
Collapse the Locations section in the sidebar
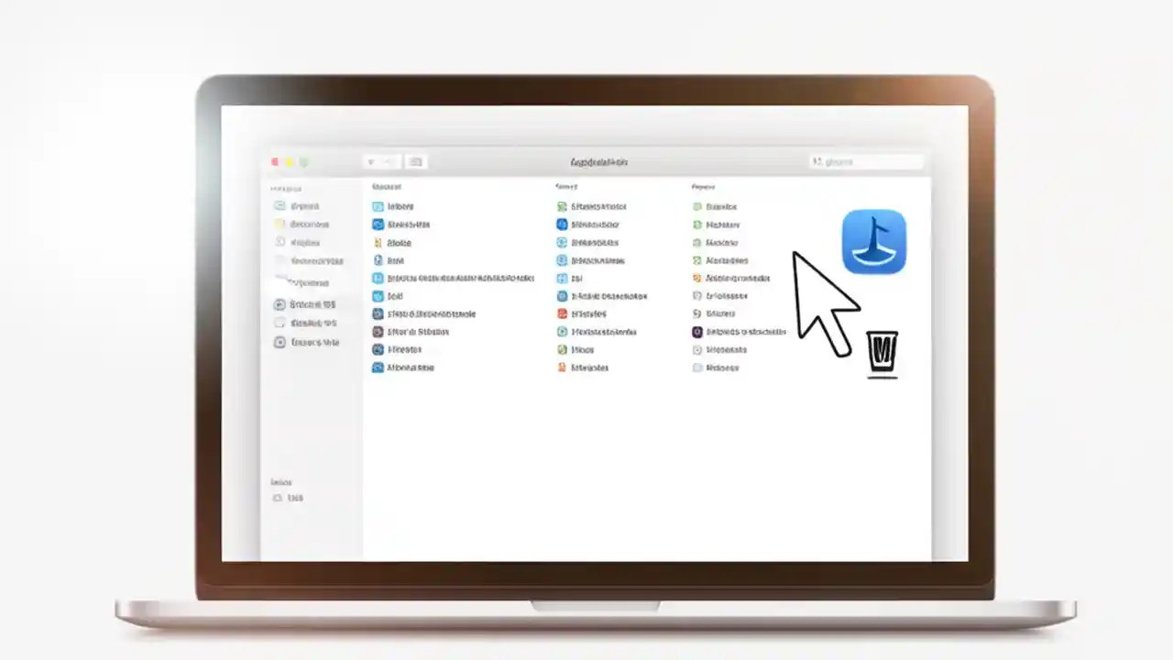coord(281,481)
